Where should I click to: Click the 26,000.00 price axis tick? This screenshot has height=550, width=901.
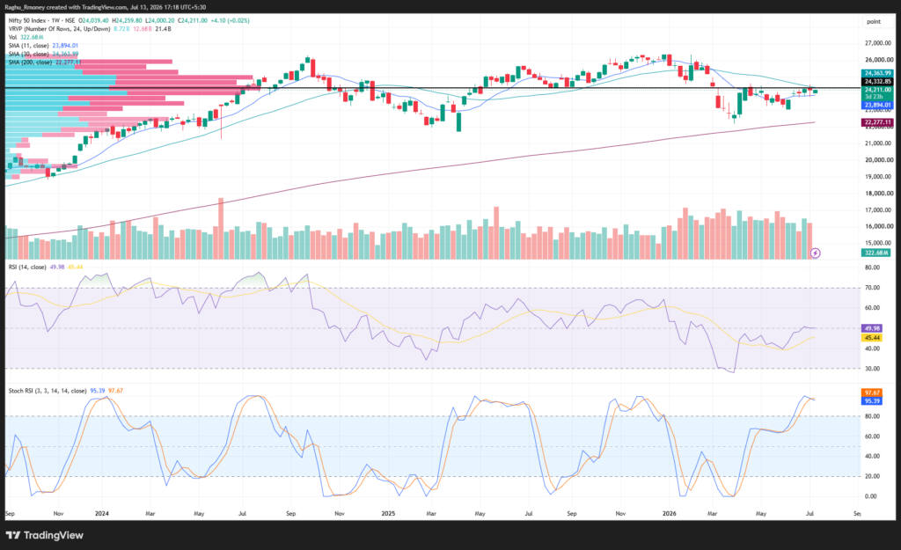(879, 60)
